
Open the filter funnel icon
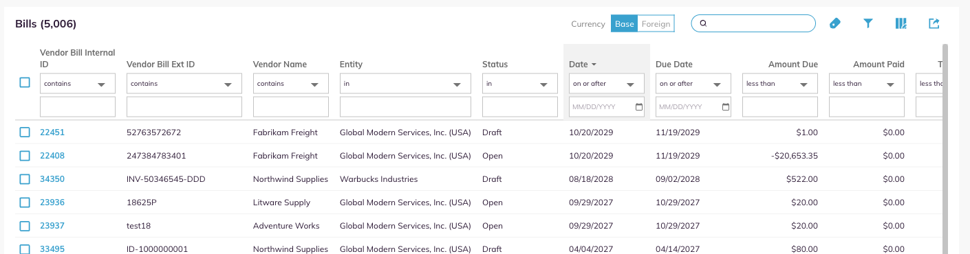pyautogui.click(x=868, y=23)
